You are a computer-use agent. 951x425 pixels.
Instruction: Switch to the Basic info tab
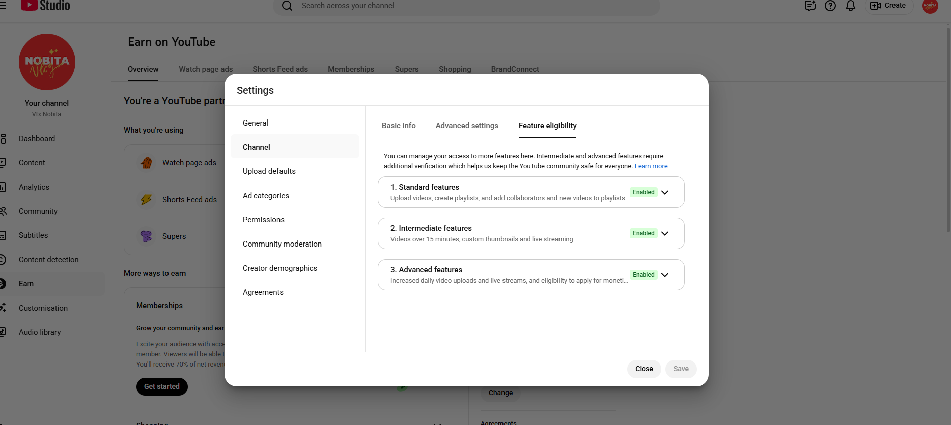pyautogui.click(x=399, y=126)
